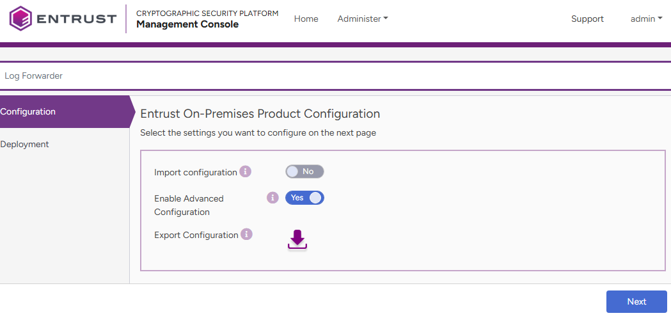
Task: Click the Management Console title
Action: [187, 24]
